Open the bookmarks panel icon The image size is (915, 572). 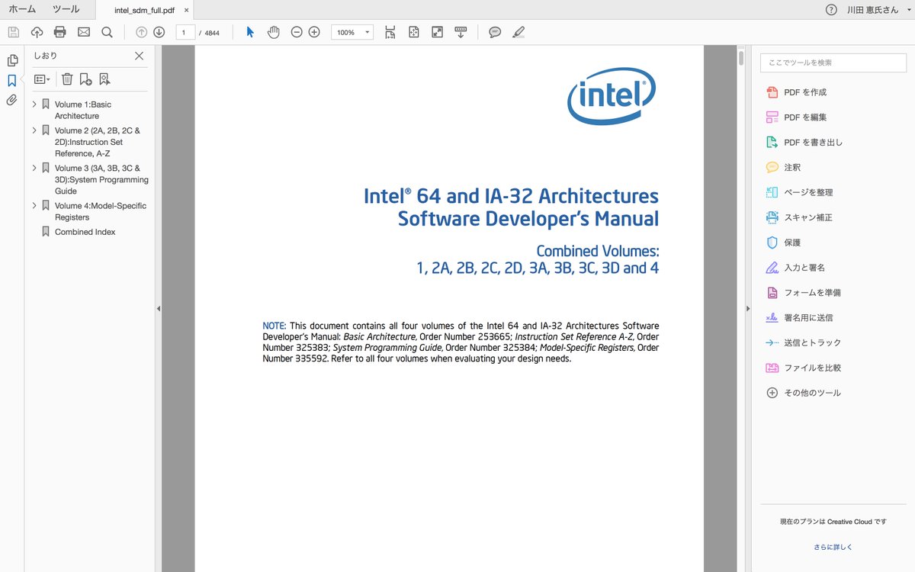tap(11, 80)
